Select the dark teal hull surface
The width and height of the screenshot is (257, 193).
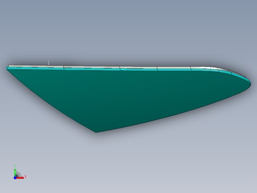[x=128, y=96]
